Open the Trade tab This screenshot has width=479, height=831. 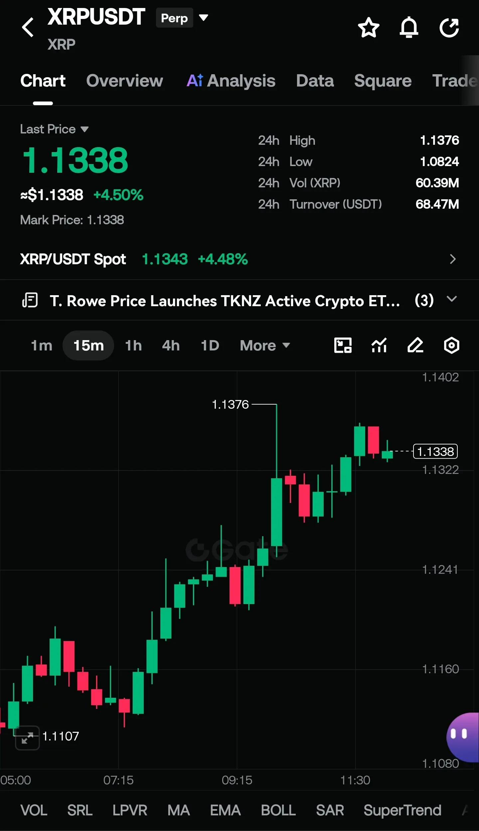pos(455,81)
